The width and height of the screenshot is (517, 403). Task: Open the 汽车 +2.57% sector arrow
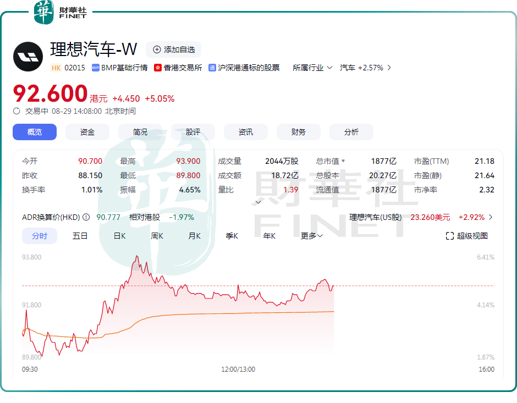pyautogui.click(x=389, y=68)
